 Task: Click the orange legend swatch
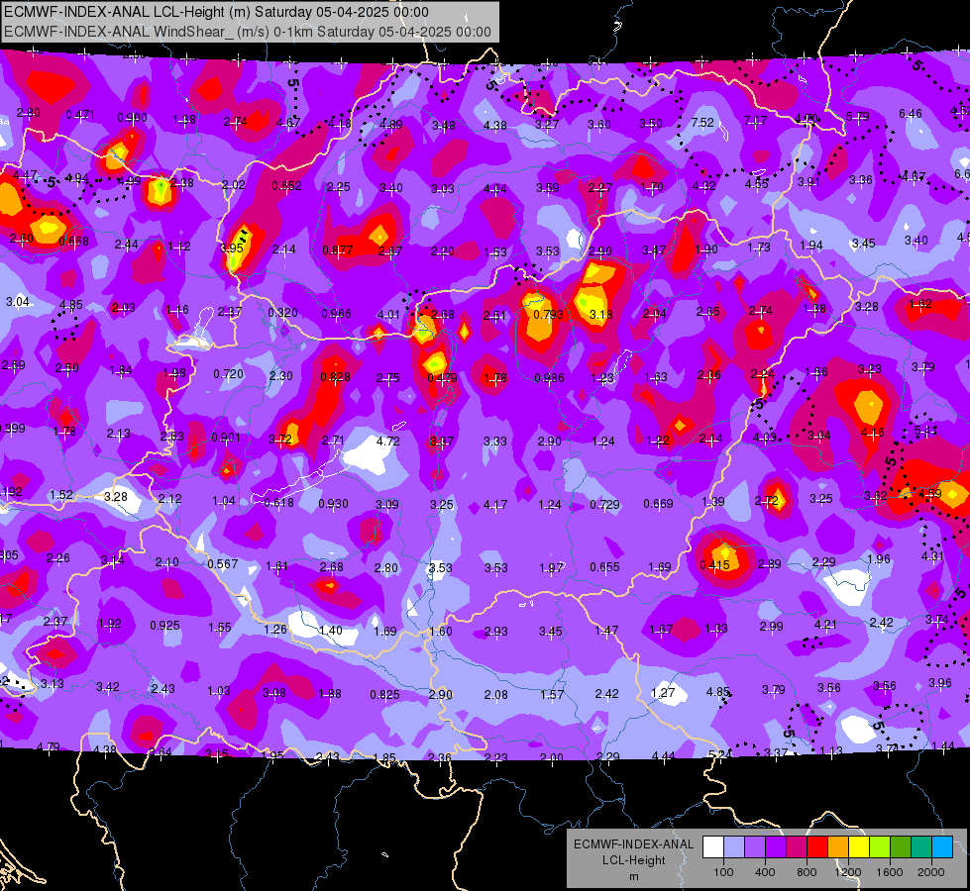[x=838, y=847]
